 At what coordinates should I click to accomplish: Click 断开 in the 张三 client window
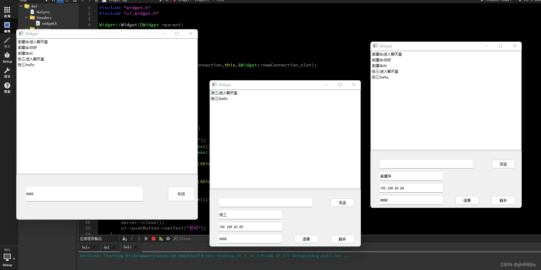(x=342, y=239)
